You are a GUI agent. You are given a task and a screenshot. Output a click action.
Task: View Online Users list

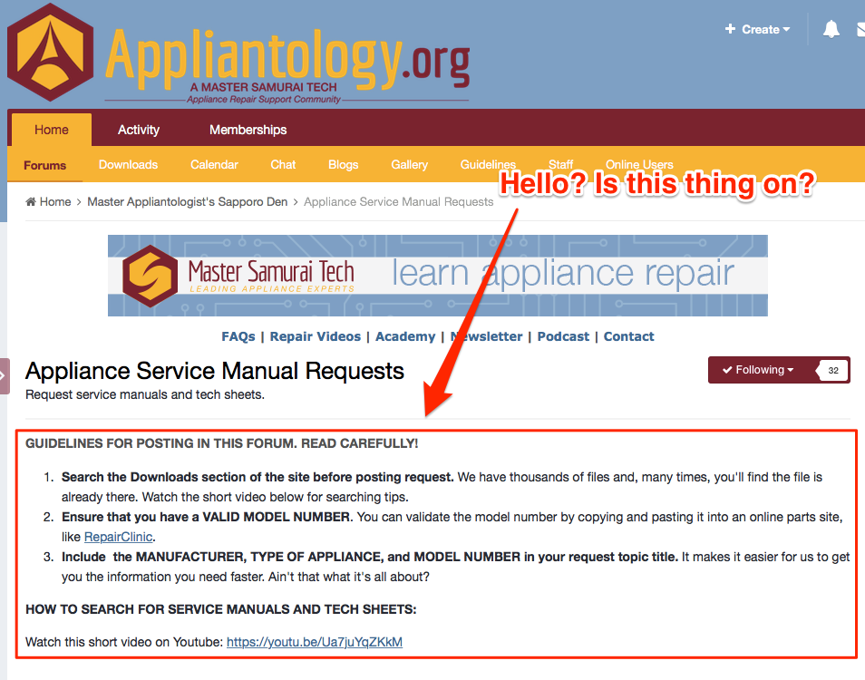pyautogui.click(x=639, y=164)
